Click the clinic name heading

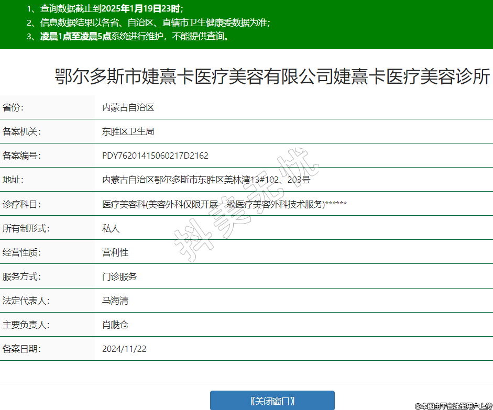pyautogui.click(x=272, y=77)
